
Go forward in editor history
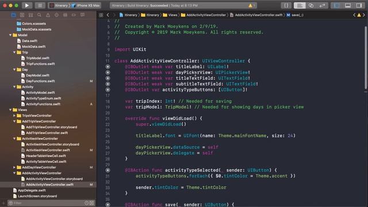tap(114, 15)
